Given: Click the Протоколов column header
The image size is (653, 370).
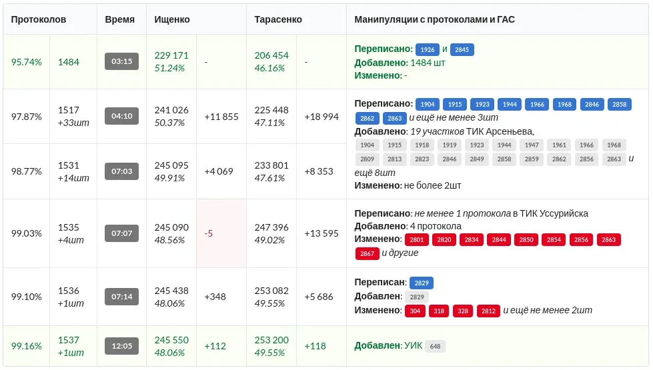Looking at the screenshot, I should coord(39,19).
